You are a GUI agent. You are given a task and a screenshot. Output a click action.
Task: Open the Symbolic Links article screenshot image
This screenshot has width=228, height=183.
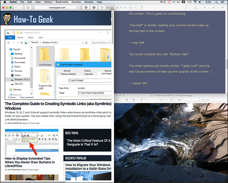coord(58,65)
